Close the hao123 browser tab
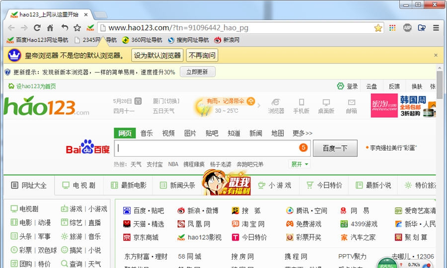The height and width of the screenshot is (268, 447). pyautogui.click(x=86, y=14)
